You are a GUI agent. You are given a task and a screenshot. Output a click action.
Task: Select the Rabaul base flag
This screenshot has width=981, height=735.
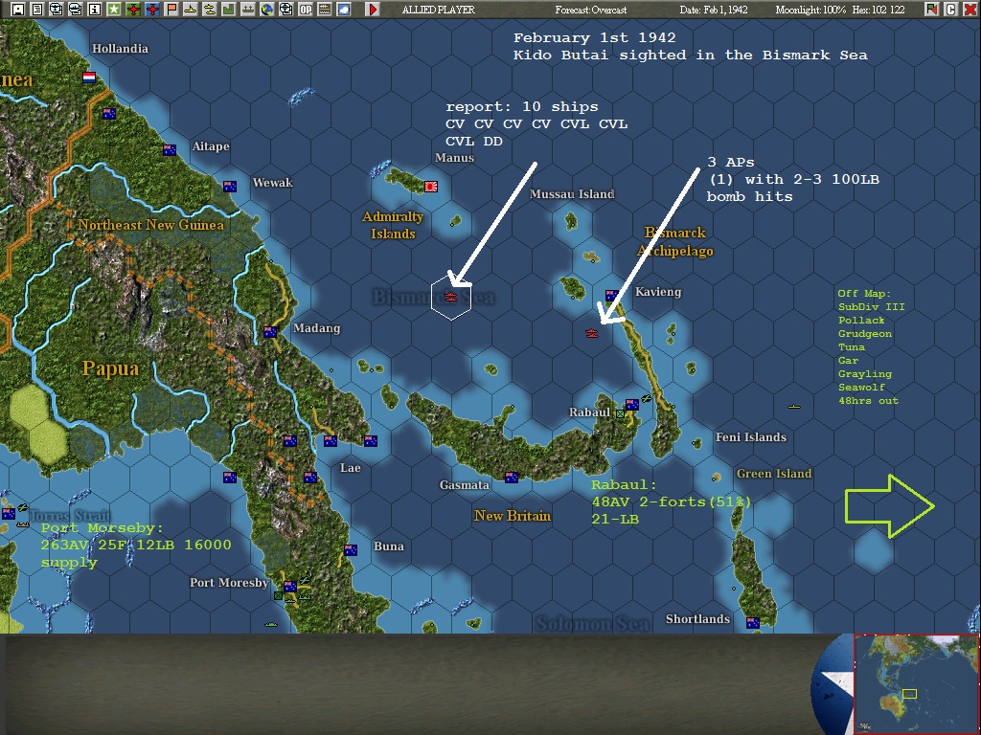(632, 405)
